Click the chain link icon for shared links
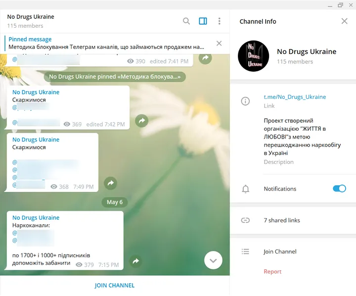 click(245, 220)
